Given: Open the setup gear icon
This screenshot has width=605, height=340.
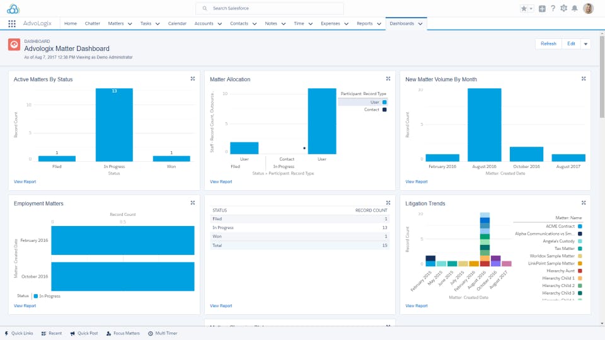Looking at the screenshot, I should pos(563,8).
